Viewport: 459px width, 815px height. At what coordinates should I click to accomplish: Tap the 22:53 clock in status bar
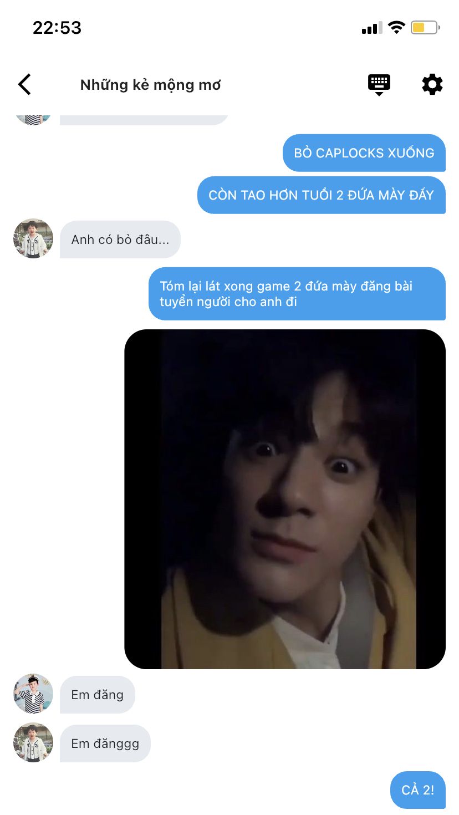57,28
